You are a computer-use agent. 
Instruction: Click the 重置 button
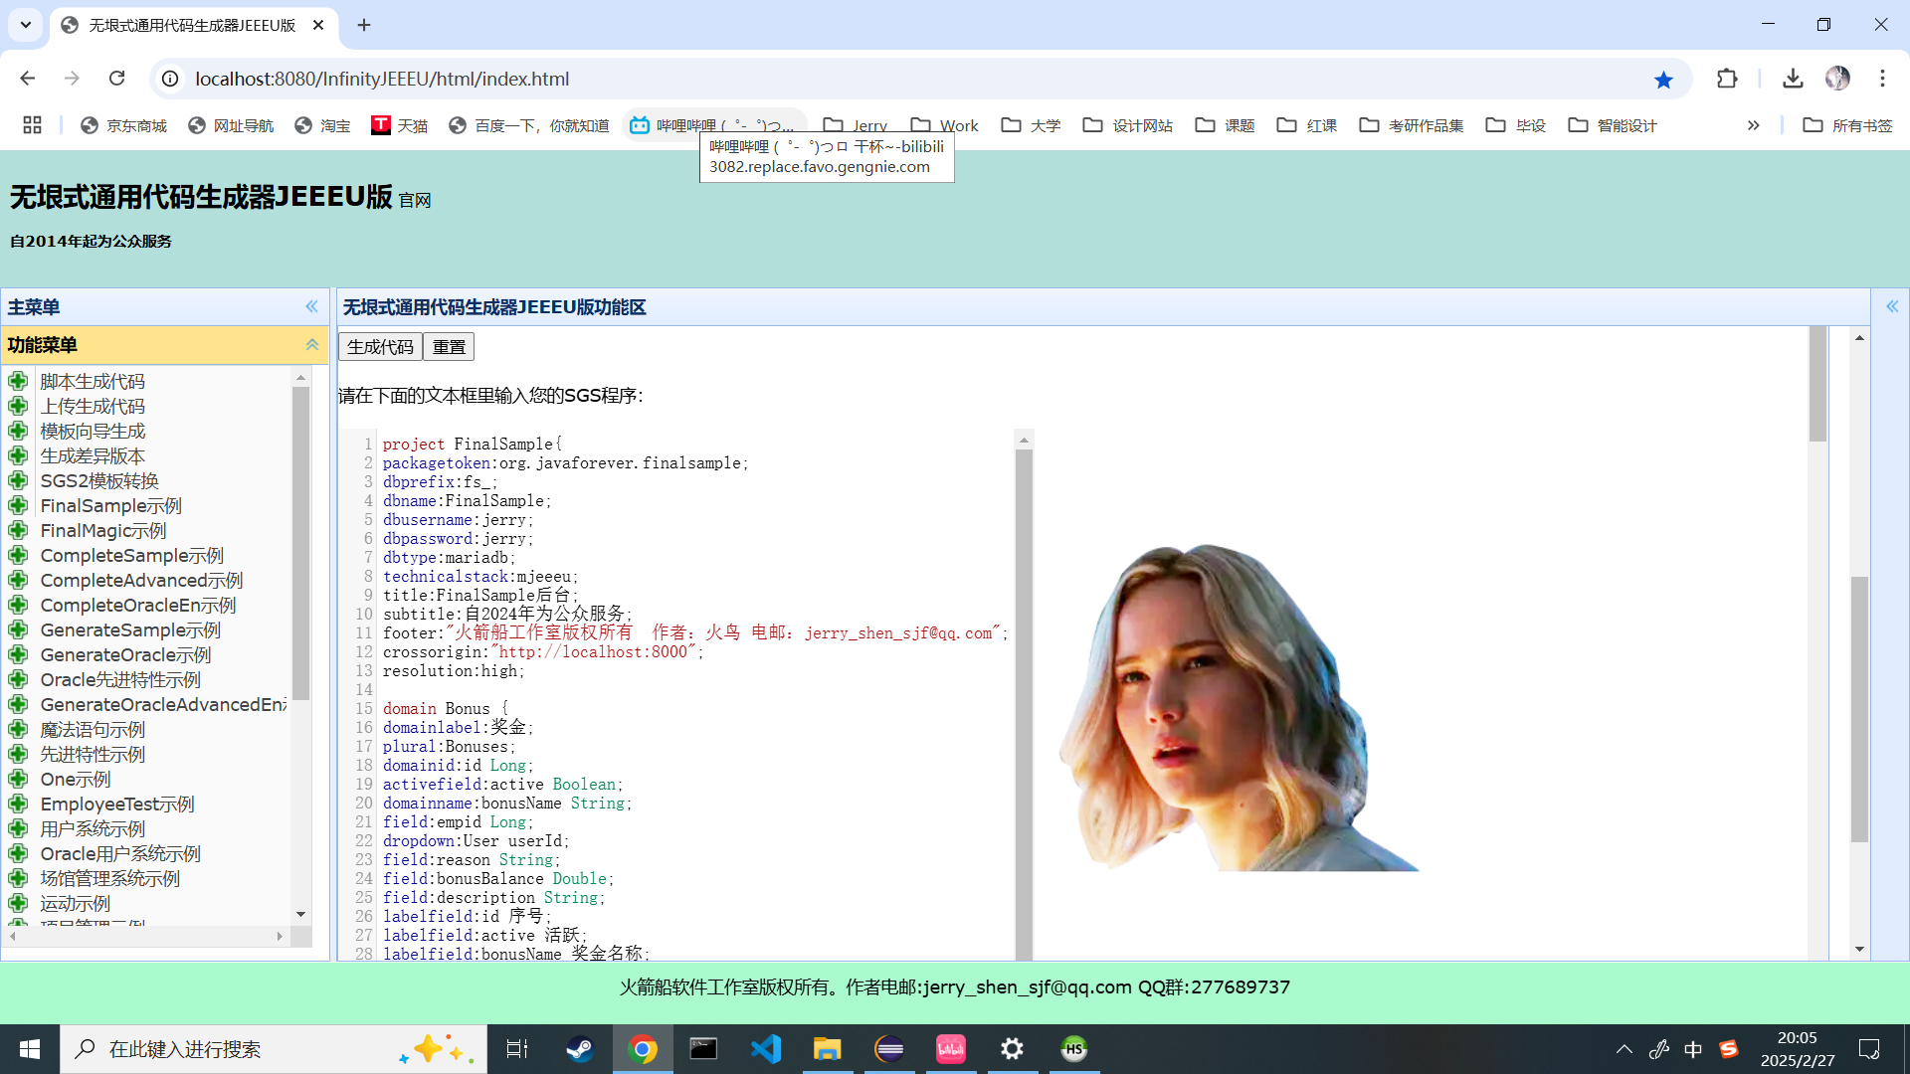[449, 347]
